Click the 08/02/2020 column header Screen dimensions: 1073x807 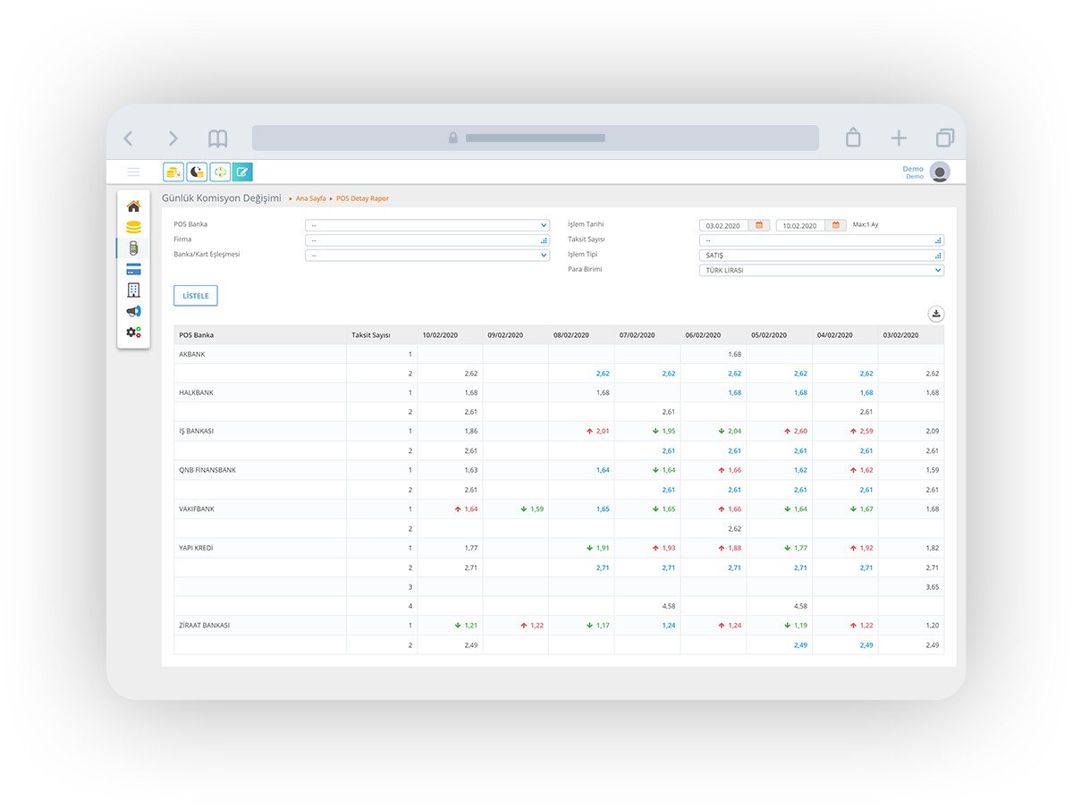(571, 335)
